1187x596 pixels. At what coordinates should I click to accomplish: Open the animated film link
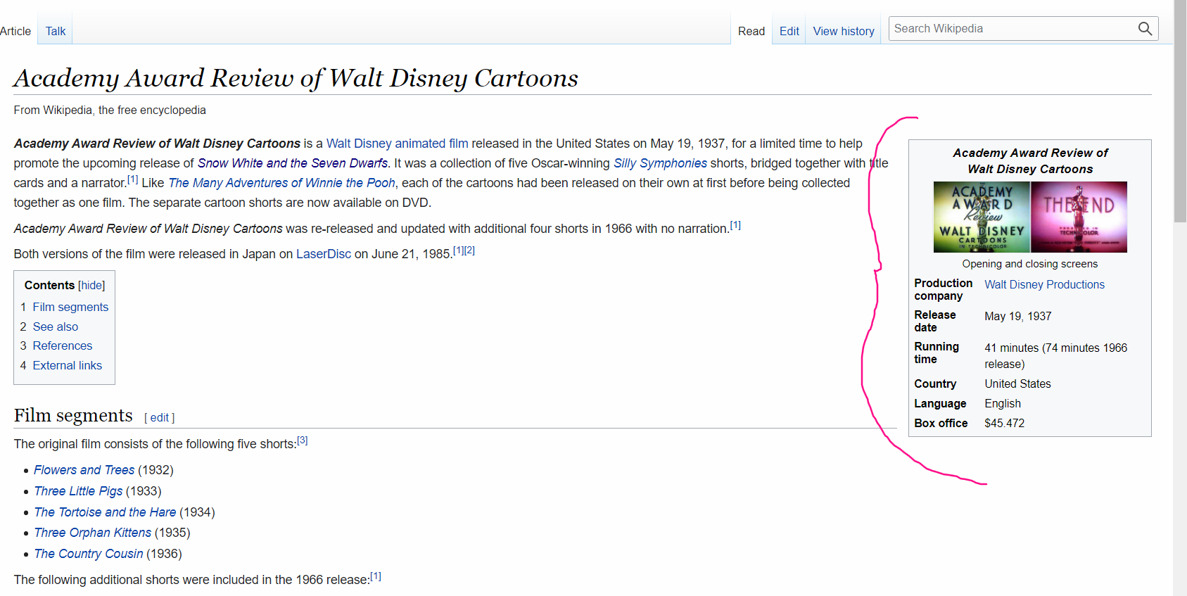(x=431, y=144)
